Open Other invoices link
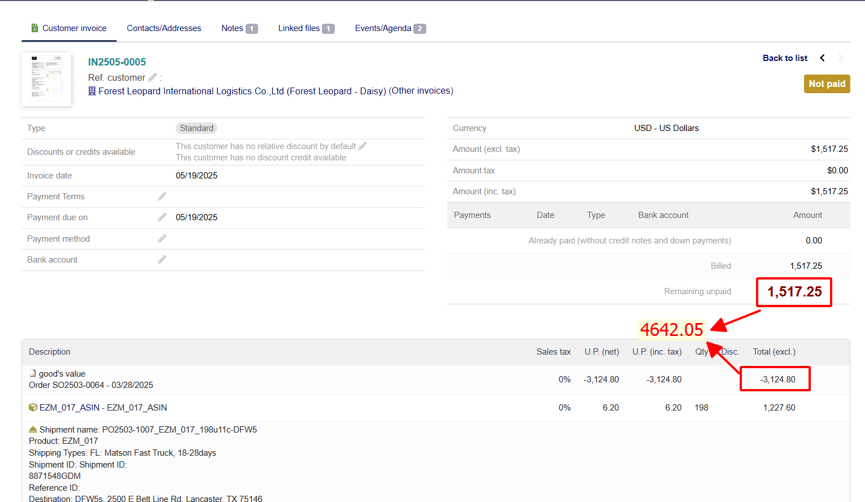 421,90
